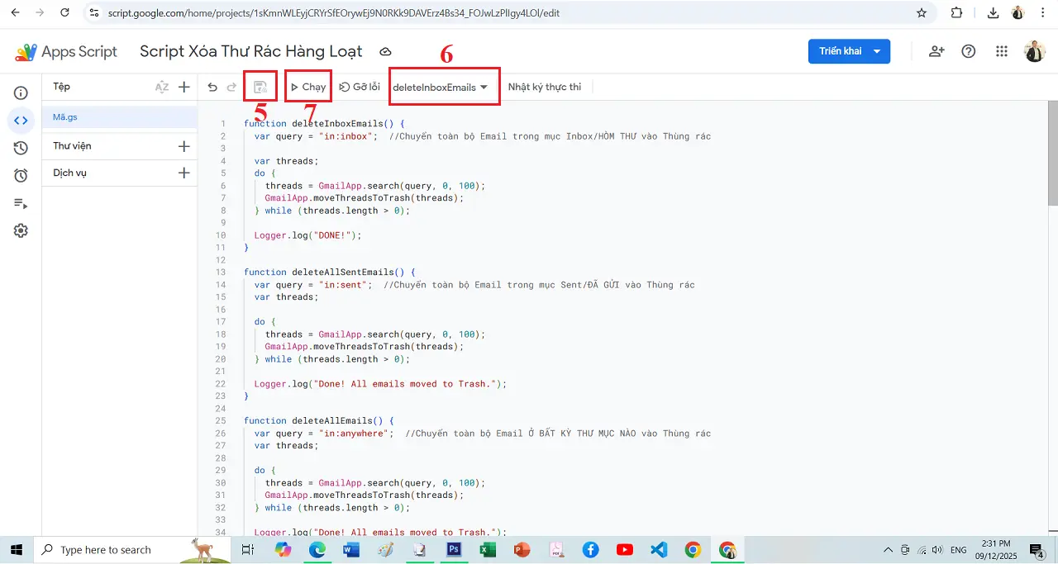Open Microsoft Word from taskbar

tap(351, 549)
